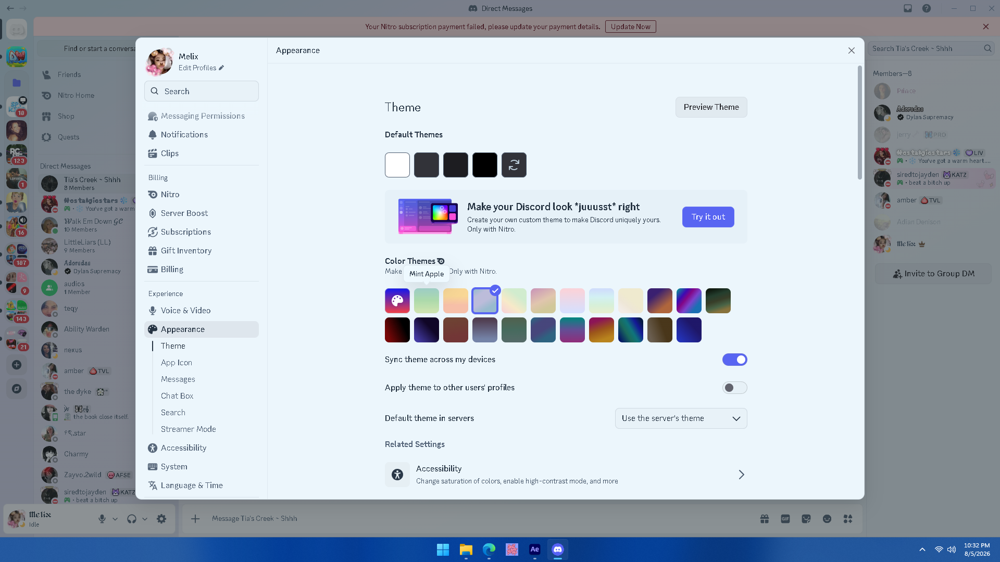Click the plus attach icon in message bar
Image resolution: width=1000 pixels, height=562 pixels.
pos(195,519)
